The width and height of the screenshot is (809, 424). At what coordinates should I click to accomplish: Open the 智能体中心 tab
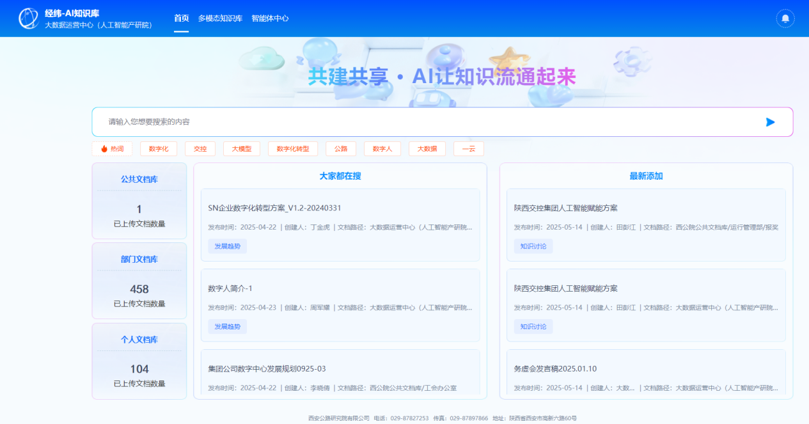[270, 19]
